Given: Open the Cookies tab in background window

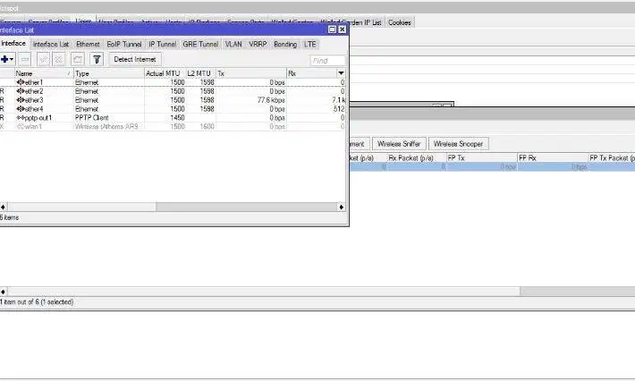Looking at the screenshot, I should point(399,22).
